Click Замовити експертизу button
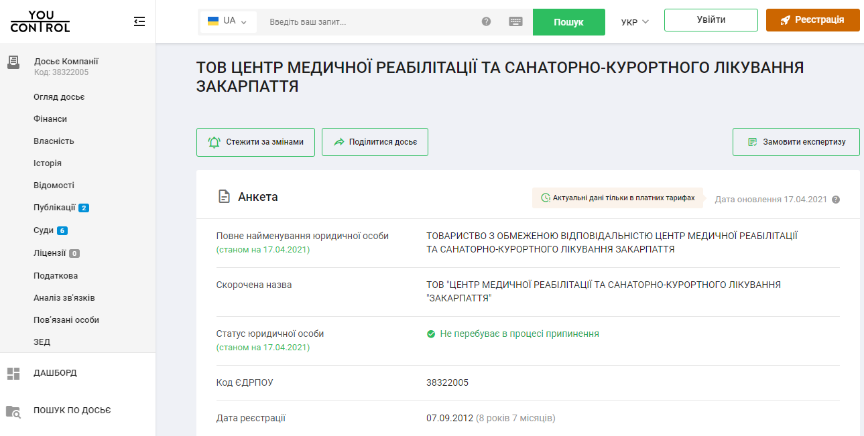Screen dimensions: 864x436 click(796, 142)
